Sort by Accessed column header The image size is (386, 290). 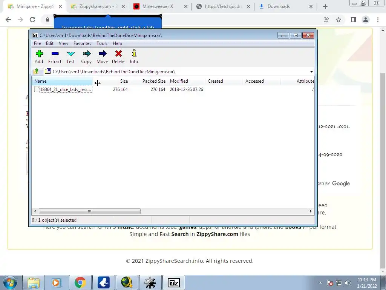[x=262, y=81]
